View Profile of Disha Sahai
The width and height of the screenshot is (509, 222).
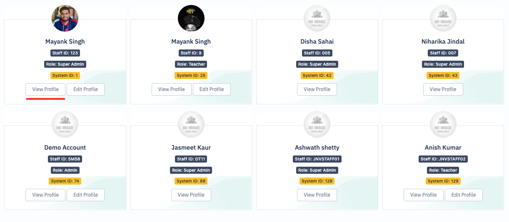point(317,89)
